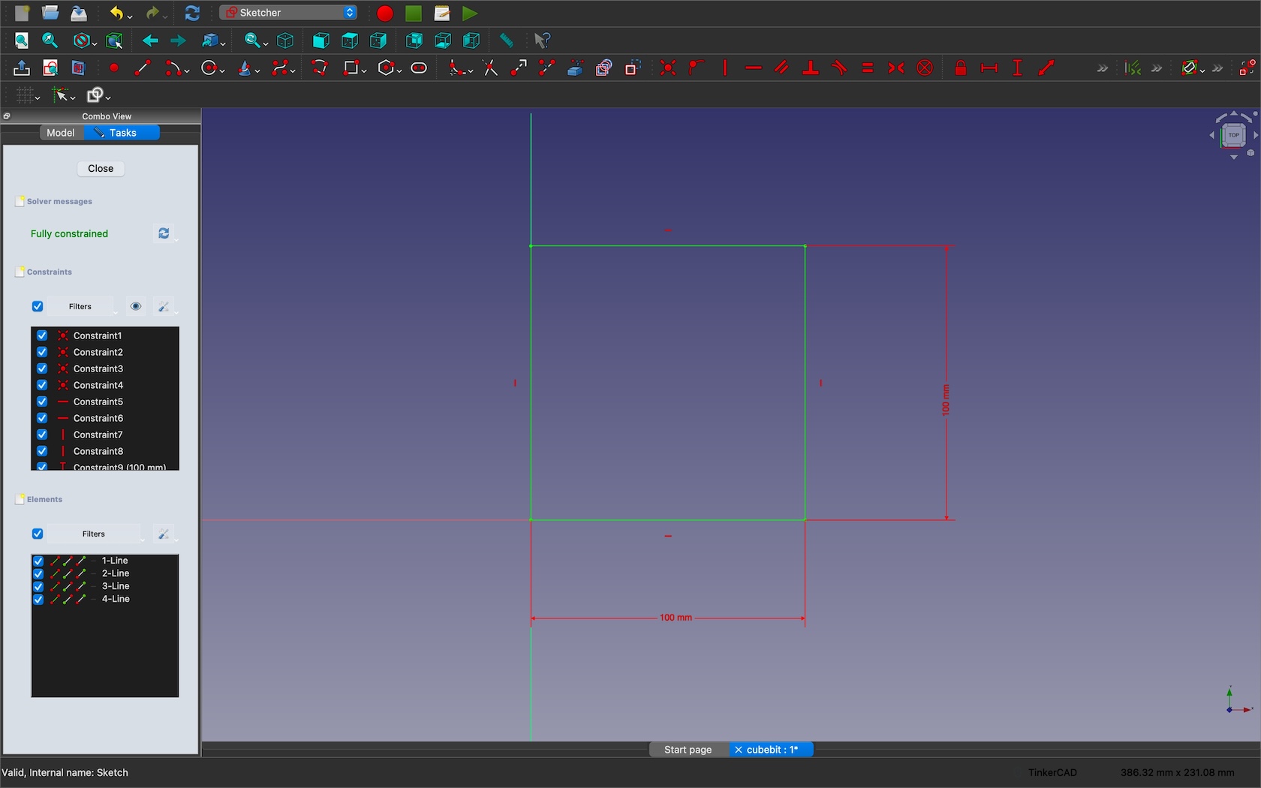Toggle the Constraint3 checkbox

pos(42,368)
